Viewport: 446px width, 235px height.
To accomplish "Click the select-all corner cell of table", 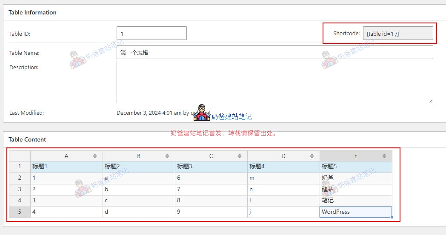I will pos(20,156).
